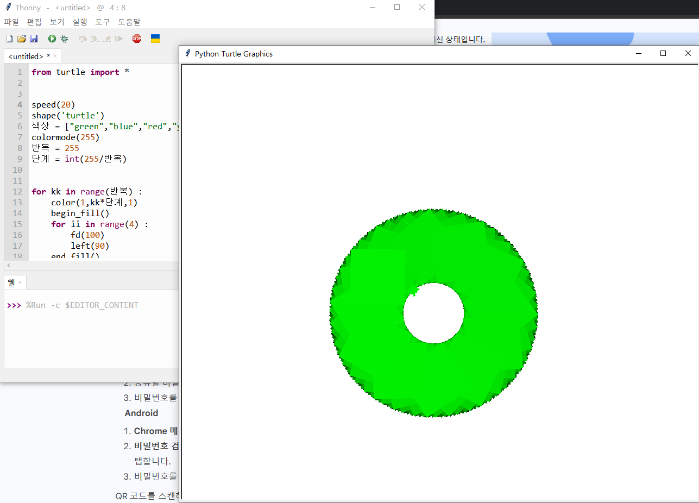Start debugging with the bug icon
Viewport: 699px width, 503px height.
pos(64,39)
